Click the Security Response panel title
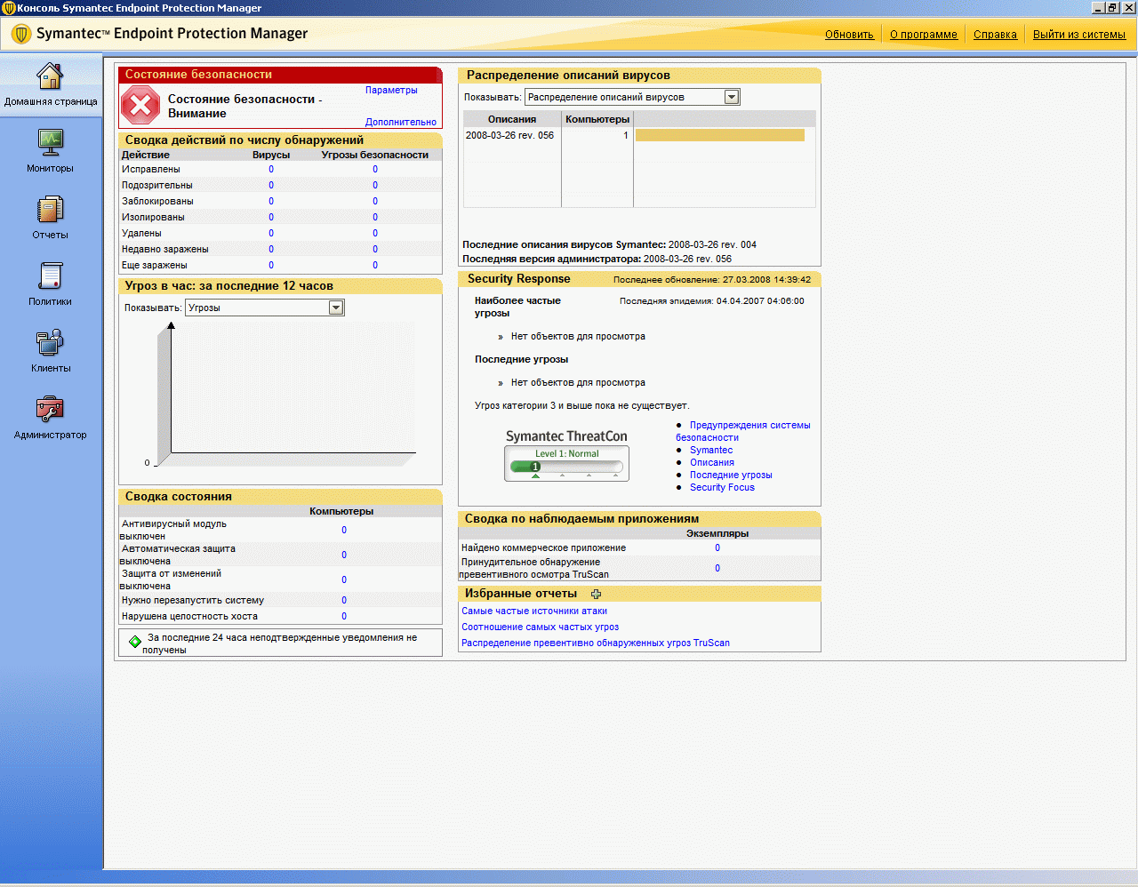 click(519, 279)
